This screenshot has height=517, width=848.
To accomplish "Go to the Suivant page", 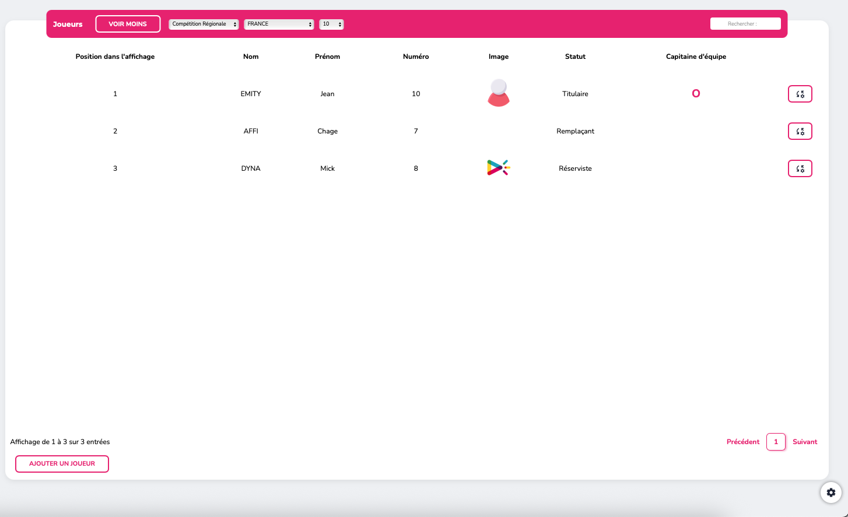I will click(805, 442).
